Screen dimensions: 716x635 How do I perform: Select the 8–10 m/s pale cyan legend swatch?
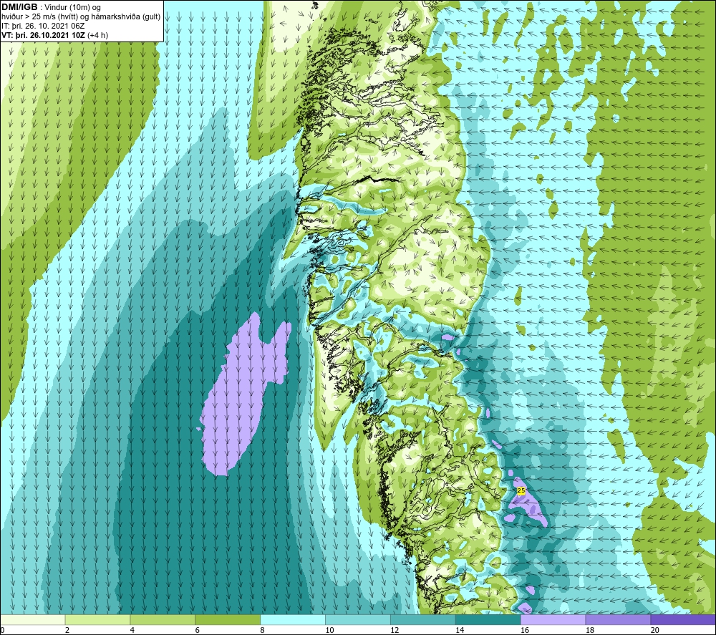(293, 619)
